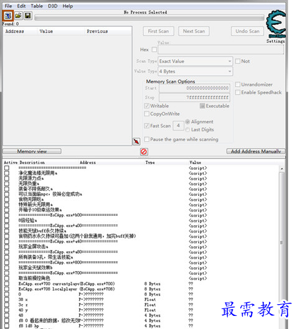Toggle checkbox for EoCApp.exe+708 localplayer row

[x=7, y=289]
